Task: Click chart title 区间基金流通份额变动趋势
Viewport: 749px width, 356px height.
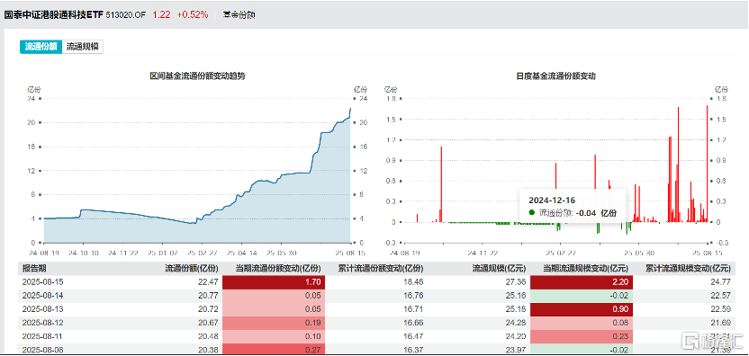Action: [197, 76]
